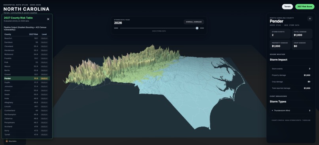Select the Cabarrus county row
Image resolution: width=319 pixels, height=145 pixels.
coord(27,119)
